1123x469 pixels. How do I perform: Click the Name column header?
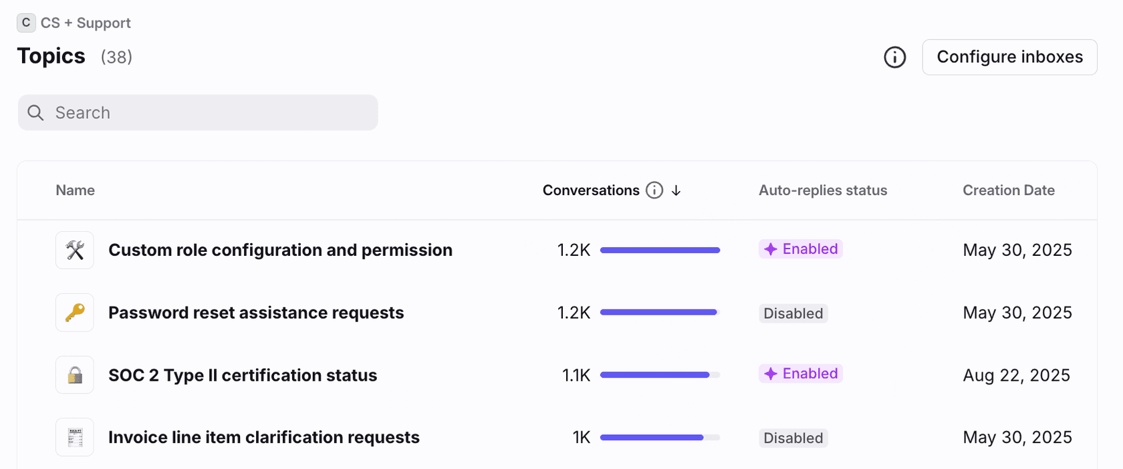[x=75, y=190]
